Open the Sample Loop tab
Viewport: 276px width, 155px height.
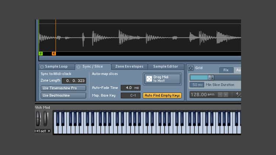[57, 66]
